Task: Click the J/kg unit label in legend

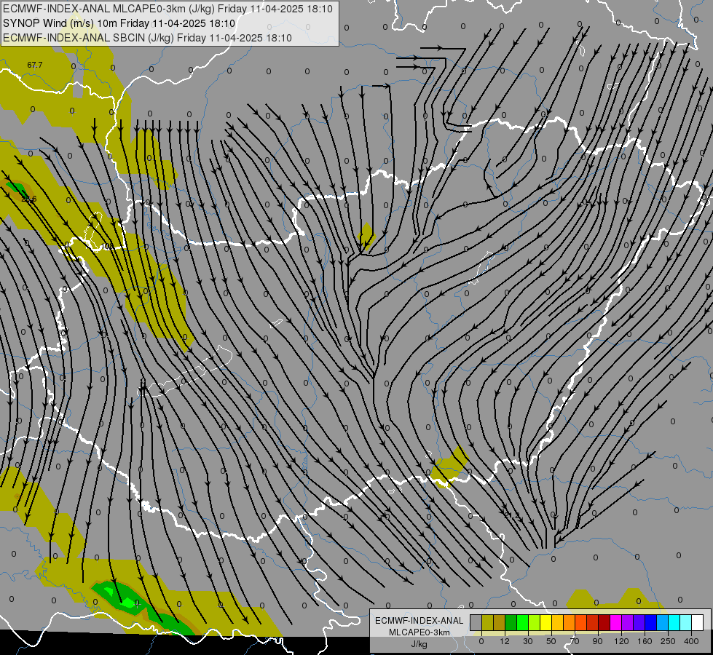Action: [419, 644]
